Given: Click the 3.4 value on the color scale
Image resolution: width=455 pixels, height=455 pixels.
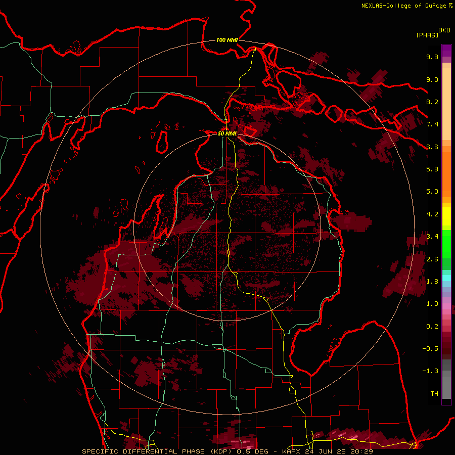Looking at the screenshot, I should point(432,237).
